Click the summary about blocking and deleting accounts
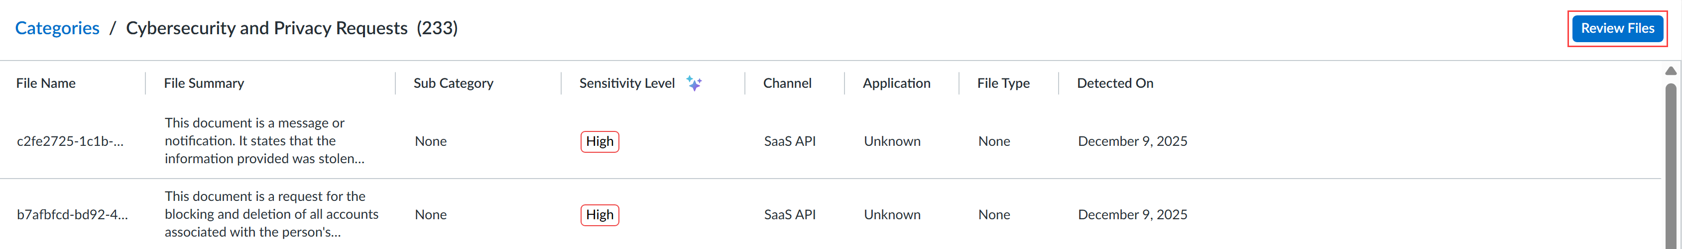The height and width of the screenshot is (249, 1682). (271, 215)
